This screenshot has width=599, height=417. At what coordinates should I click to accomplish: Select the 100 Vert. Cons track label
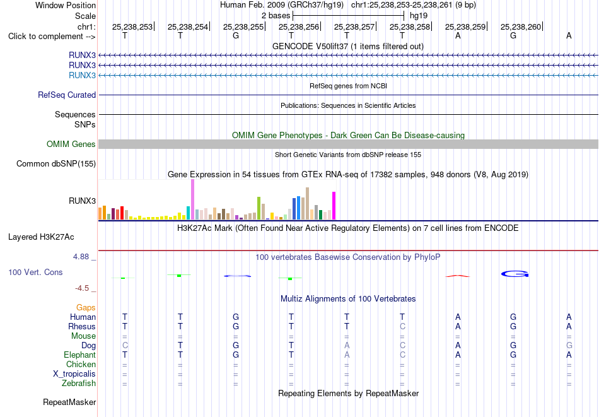click(35, 272)
